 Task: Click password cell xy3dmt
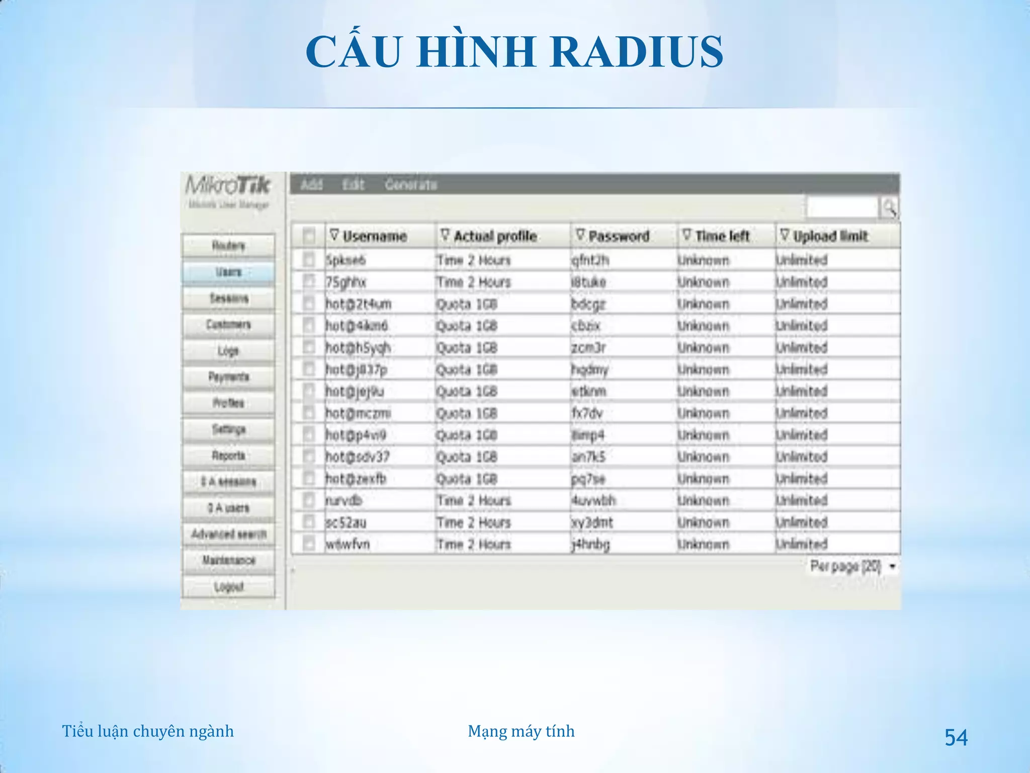pyautogui.click(x=592, y=522)
